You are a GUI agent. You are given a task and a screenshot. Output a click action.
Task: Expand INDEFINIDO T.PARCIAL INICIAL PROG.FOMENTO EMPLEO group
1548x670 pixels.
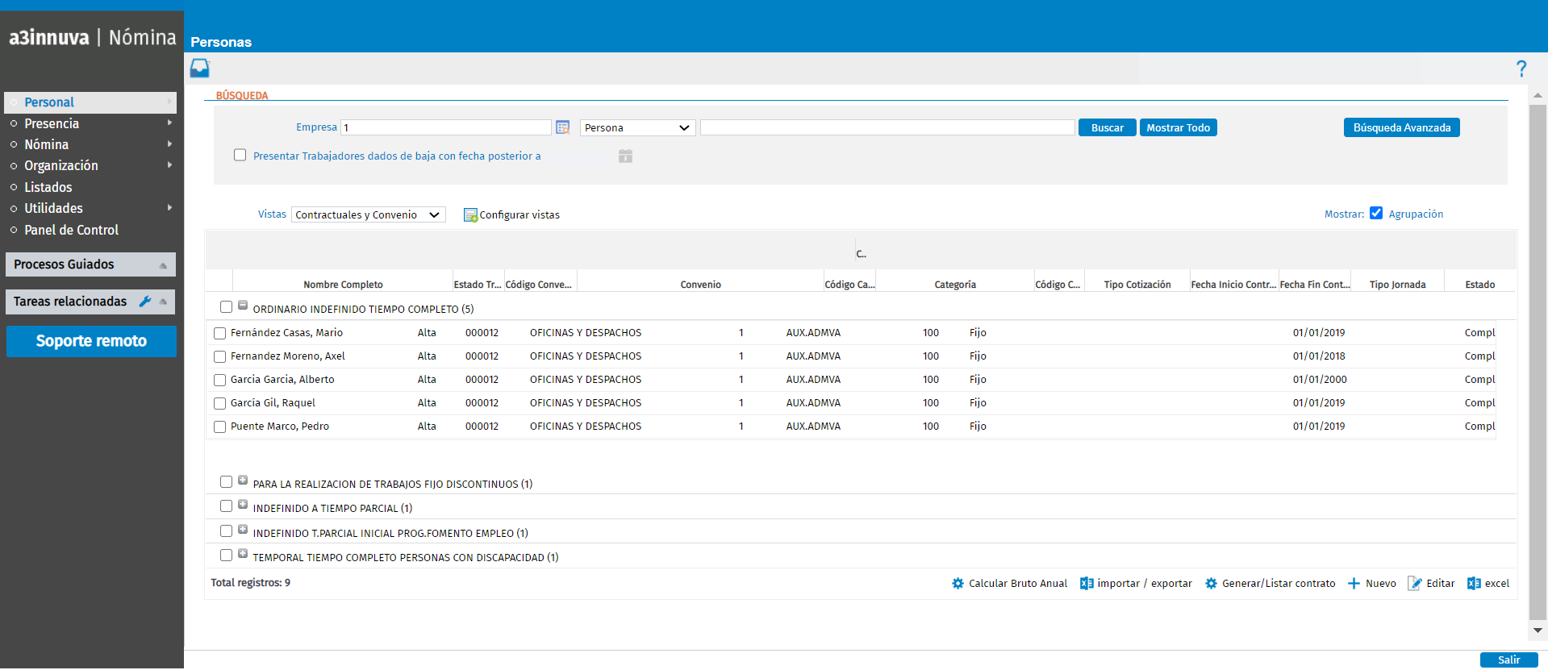coord(243,530)
